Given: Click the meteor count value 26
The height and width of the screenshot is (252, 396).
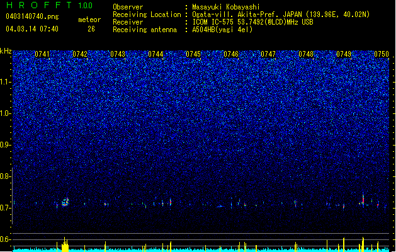Looking at the screenshot, I should point(91,29).
